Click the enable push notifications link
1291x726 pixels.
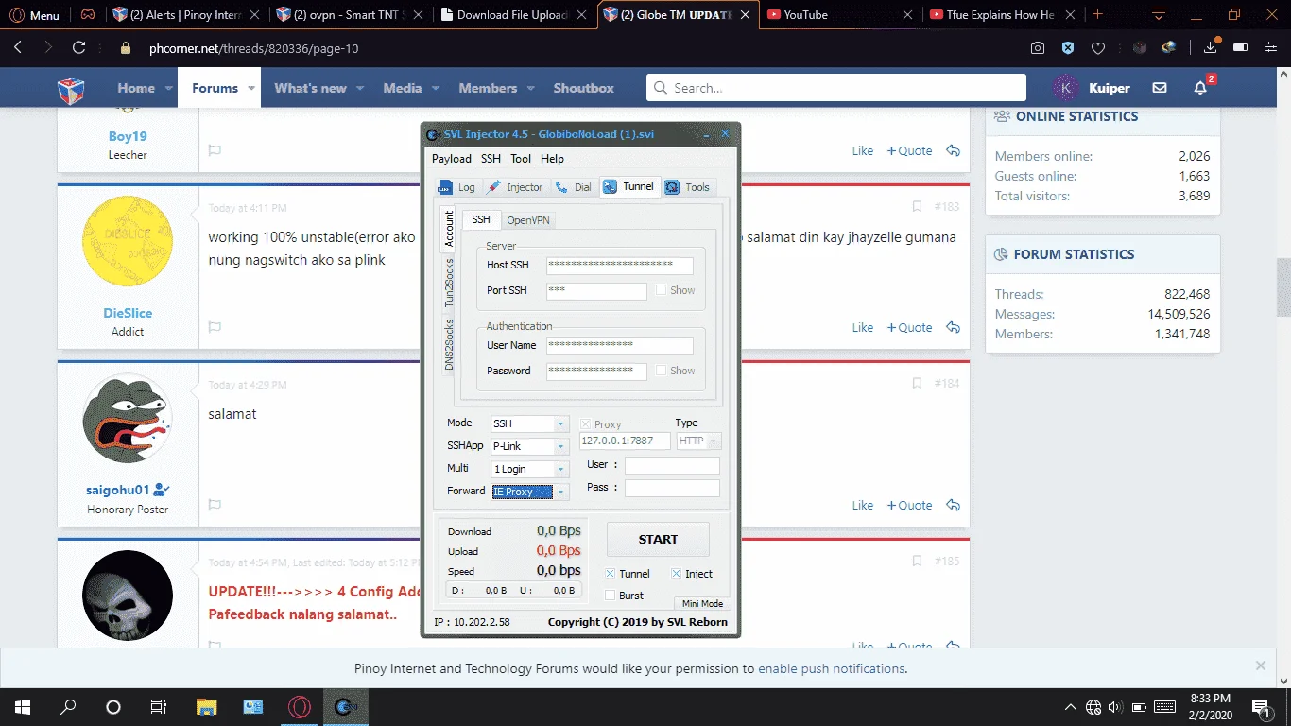pyautogui.click(x=832, y=668)
